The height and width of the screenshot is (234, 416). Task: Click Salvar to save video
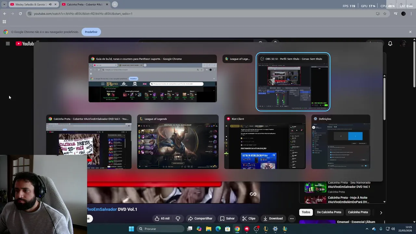click(x=227, y=218)
